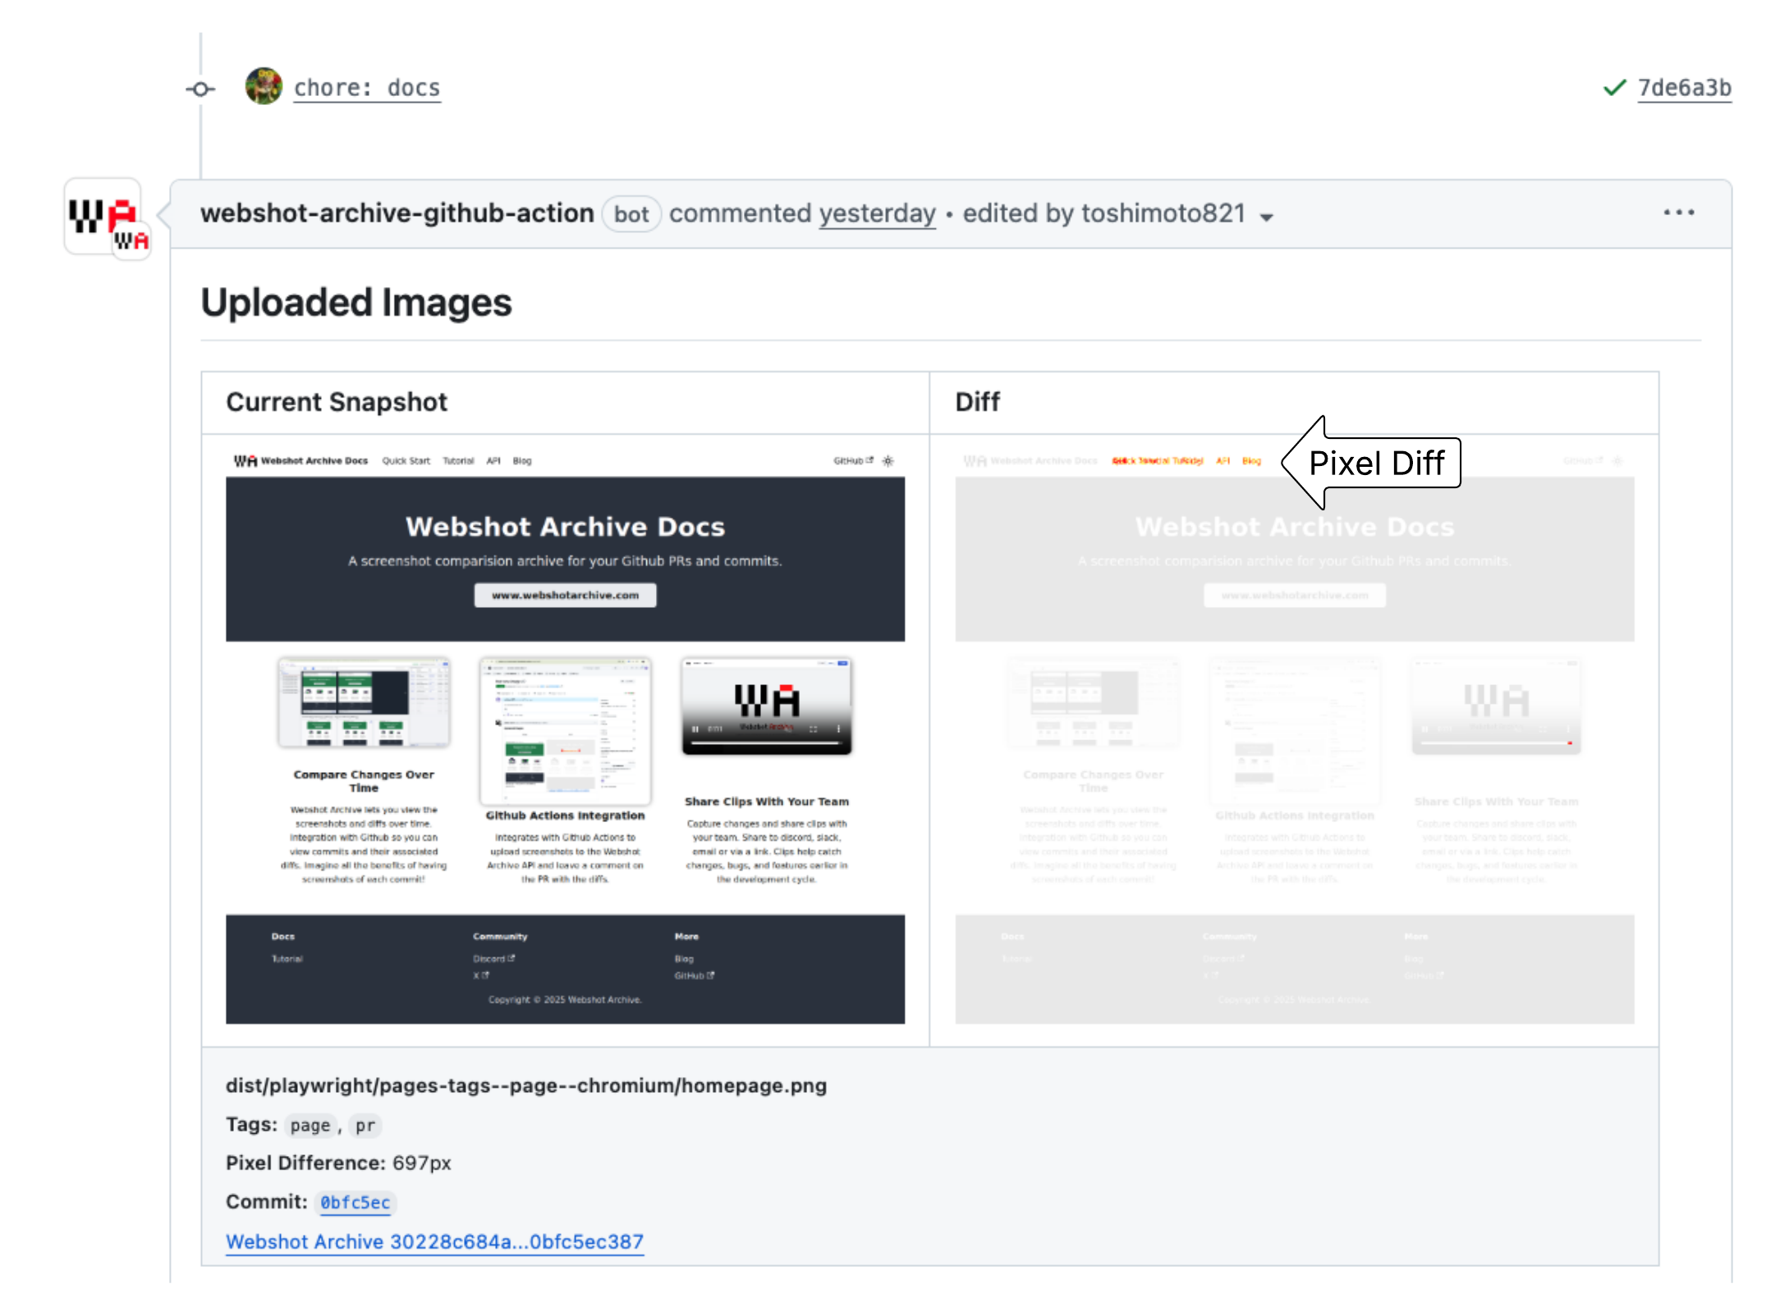Open the 'Webshot Archive 30228c684a...0bfc5ec387' link
Viewport: 1789px width, 1316px height.
pyautogui.click(x=434, y=1242)
